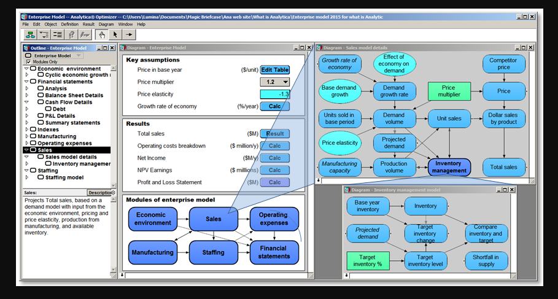Uncheck the Modules Only checkbox

pyautogui.click(x=28, y=62)
